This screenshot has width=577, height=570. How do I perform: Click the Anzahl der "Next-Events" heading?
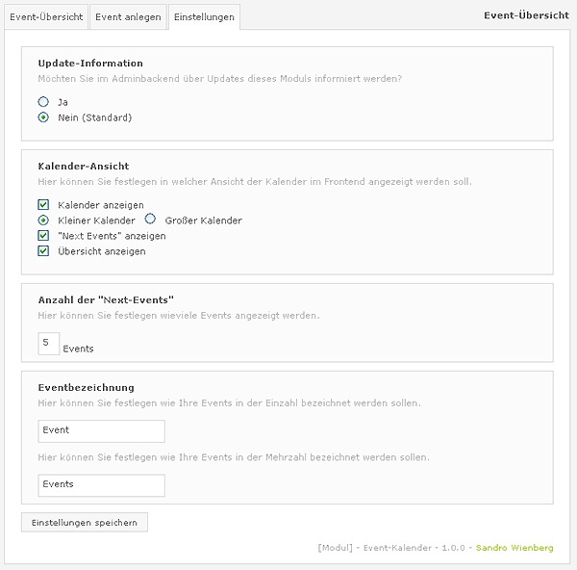105,299
